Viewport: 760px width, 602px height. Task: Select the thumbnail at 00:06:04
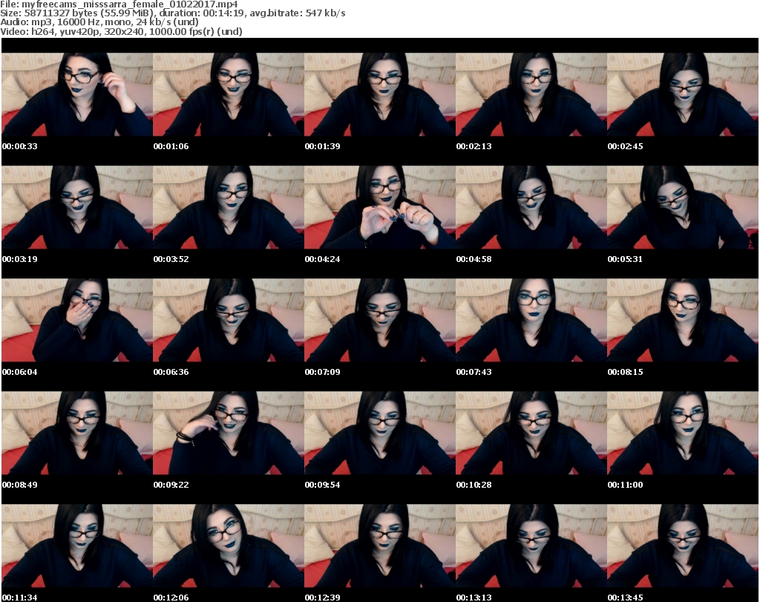pyautogui.click(x=77, y=321)
